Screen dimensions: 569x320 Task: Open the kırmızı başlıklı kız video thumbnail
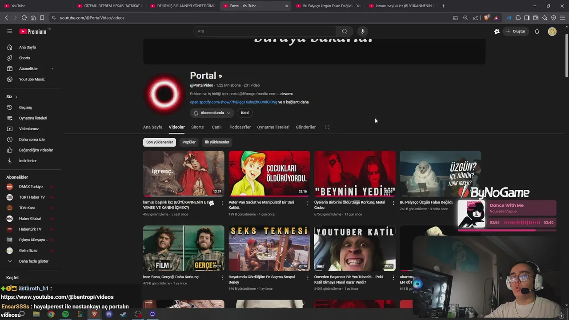point(184,174)
